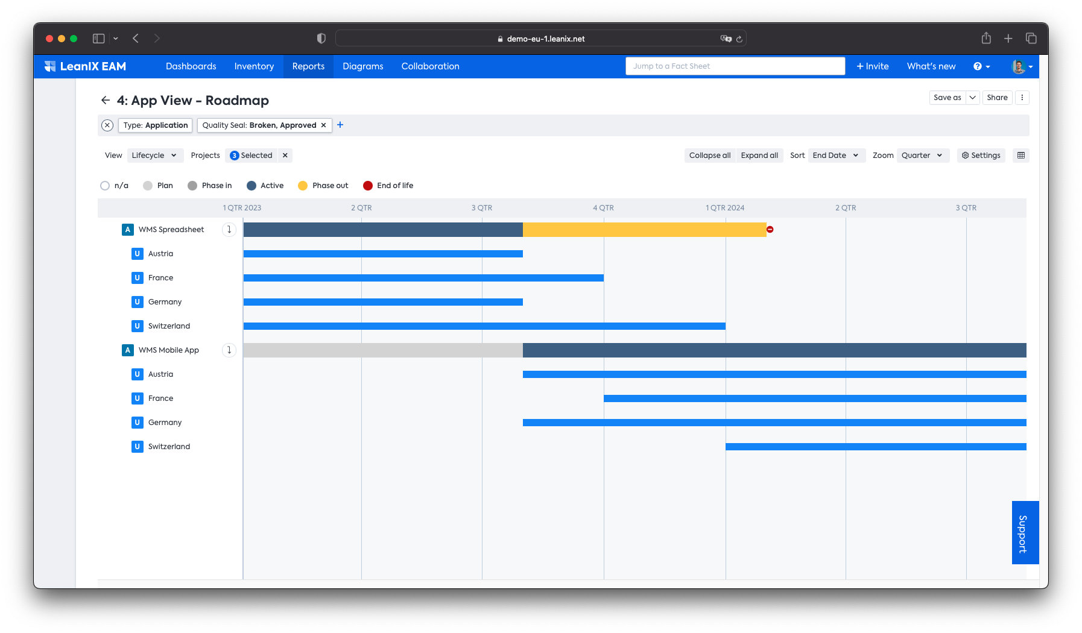Screen dimensions: 1082x633
Task: Go back using the report back arrow
Action: (106, 100)
